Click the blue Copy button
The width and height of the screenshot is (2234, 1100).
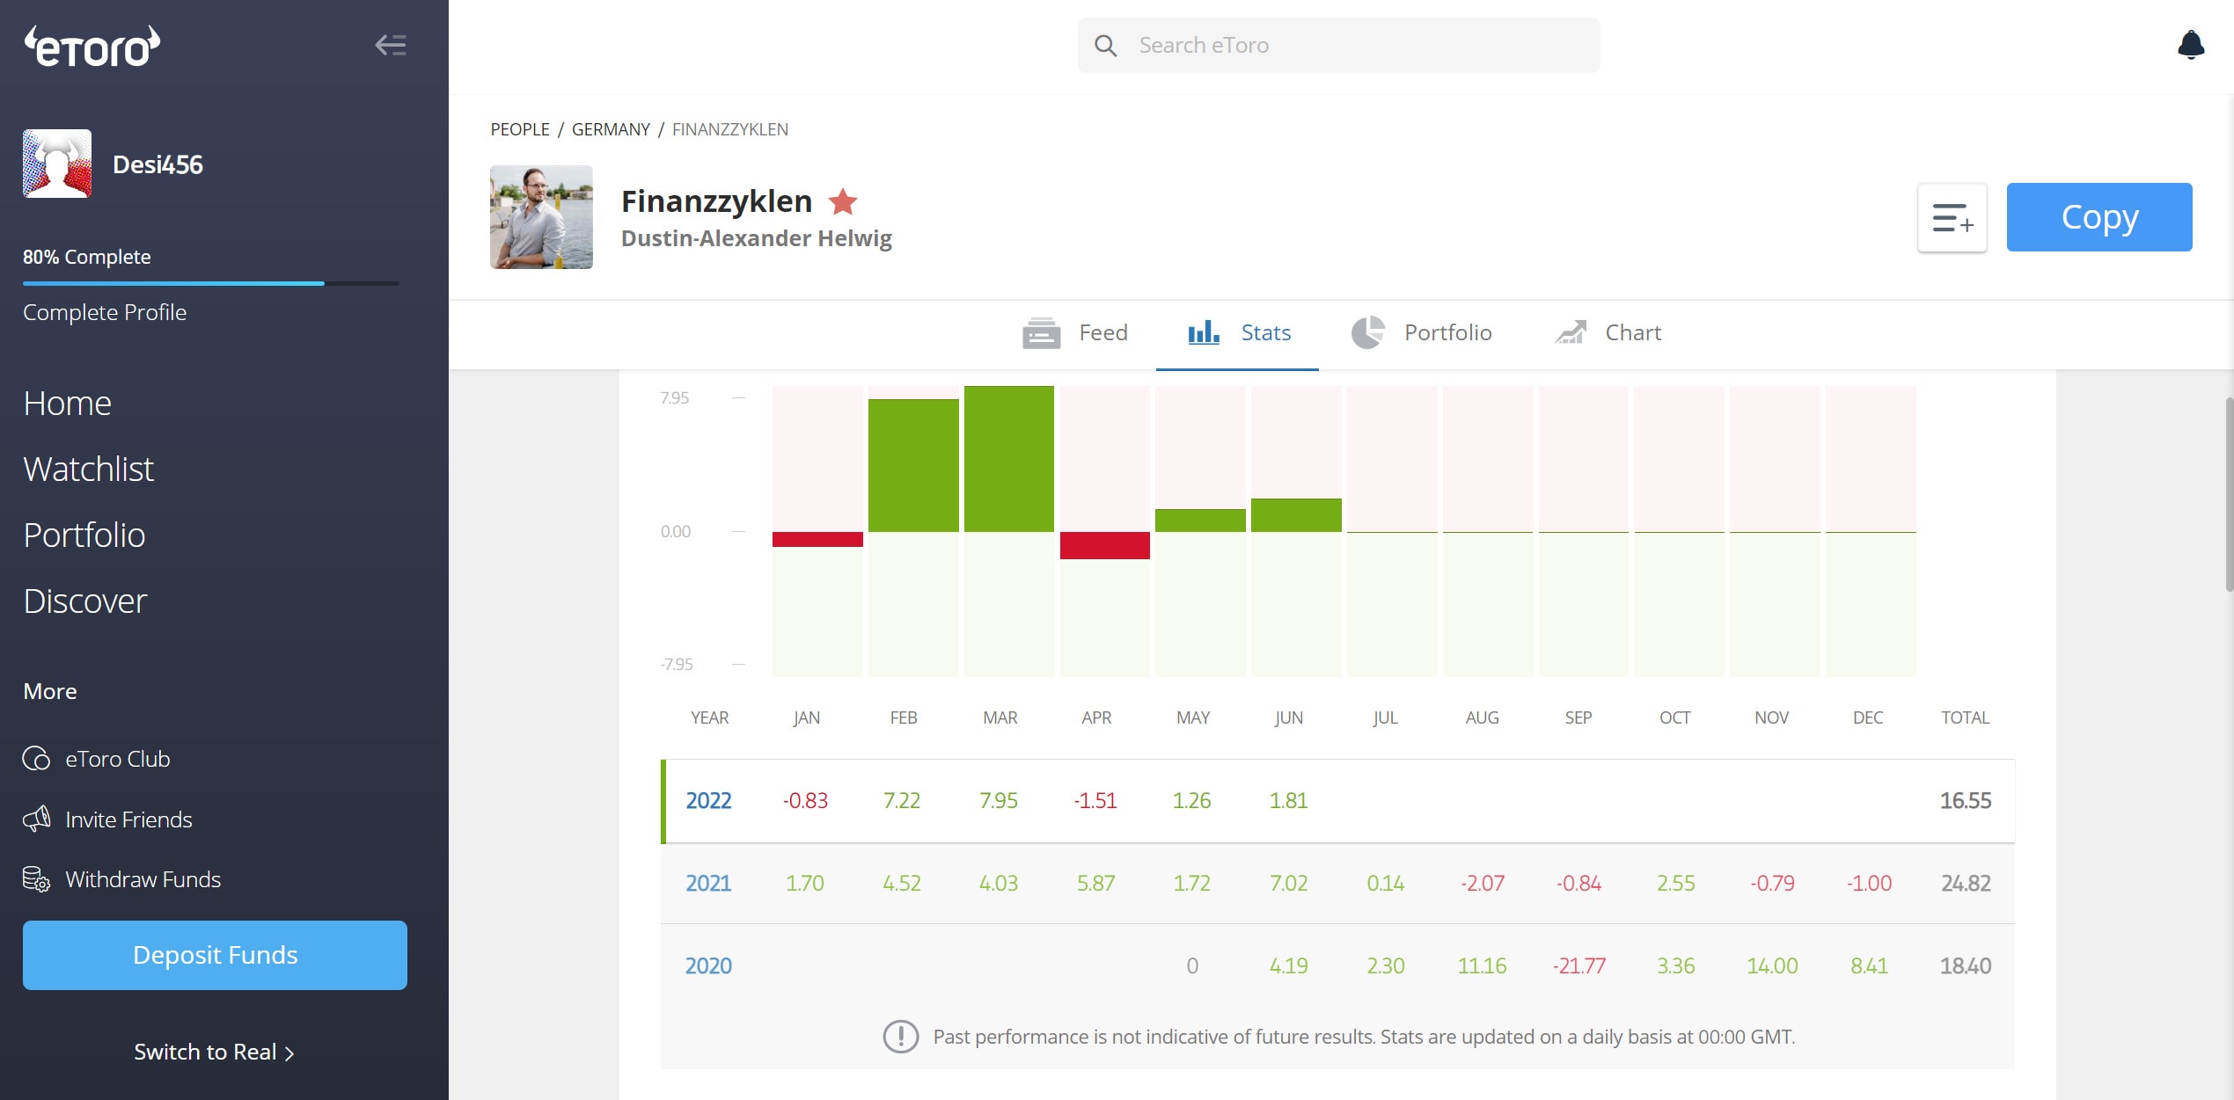2098,217
